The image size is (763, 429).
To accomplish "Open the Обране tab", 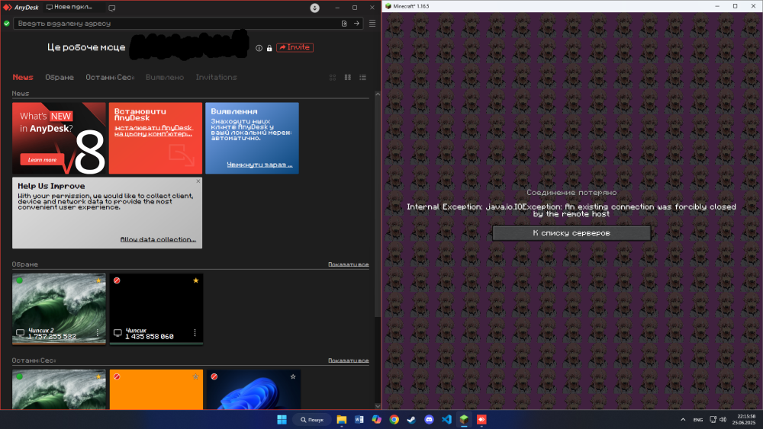I will tap(60, 77).
